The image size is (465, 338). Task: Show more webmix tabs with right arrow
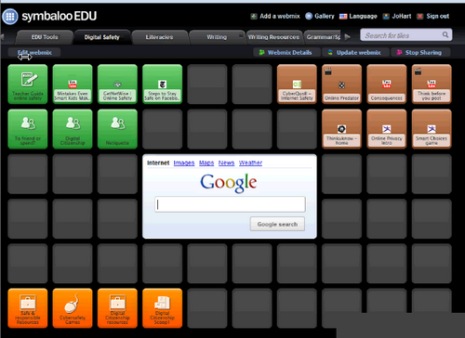tap(348, 37)
